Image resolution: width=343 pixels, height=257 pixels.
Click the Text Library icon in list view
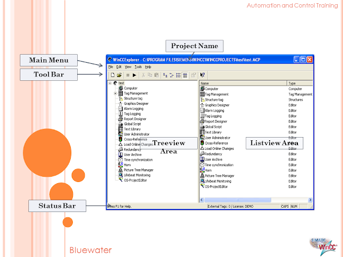tap(203, 132)
